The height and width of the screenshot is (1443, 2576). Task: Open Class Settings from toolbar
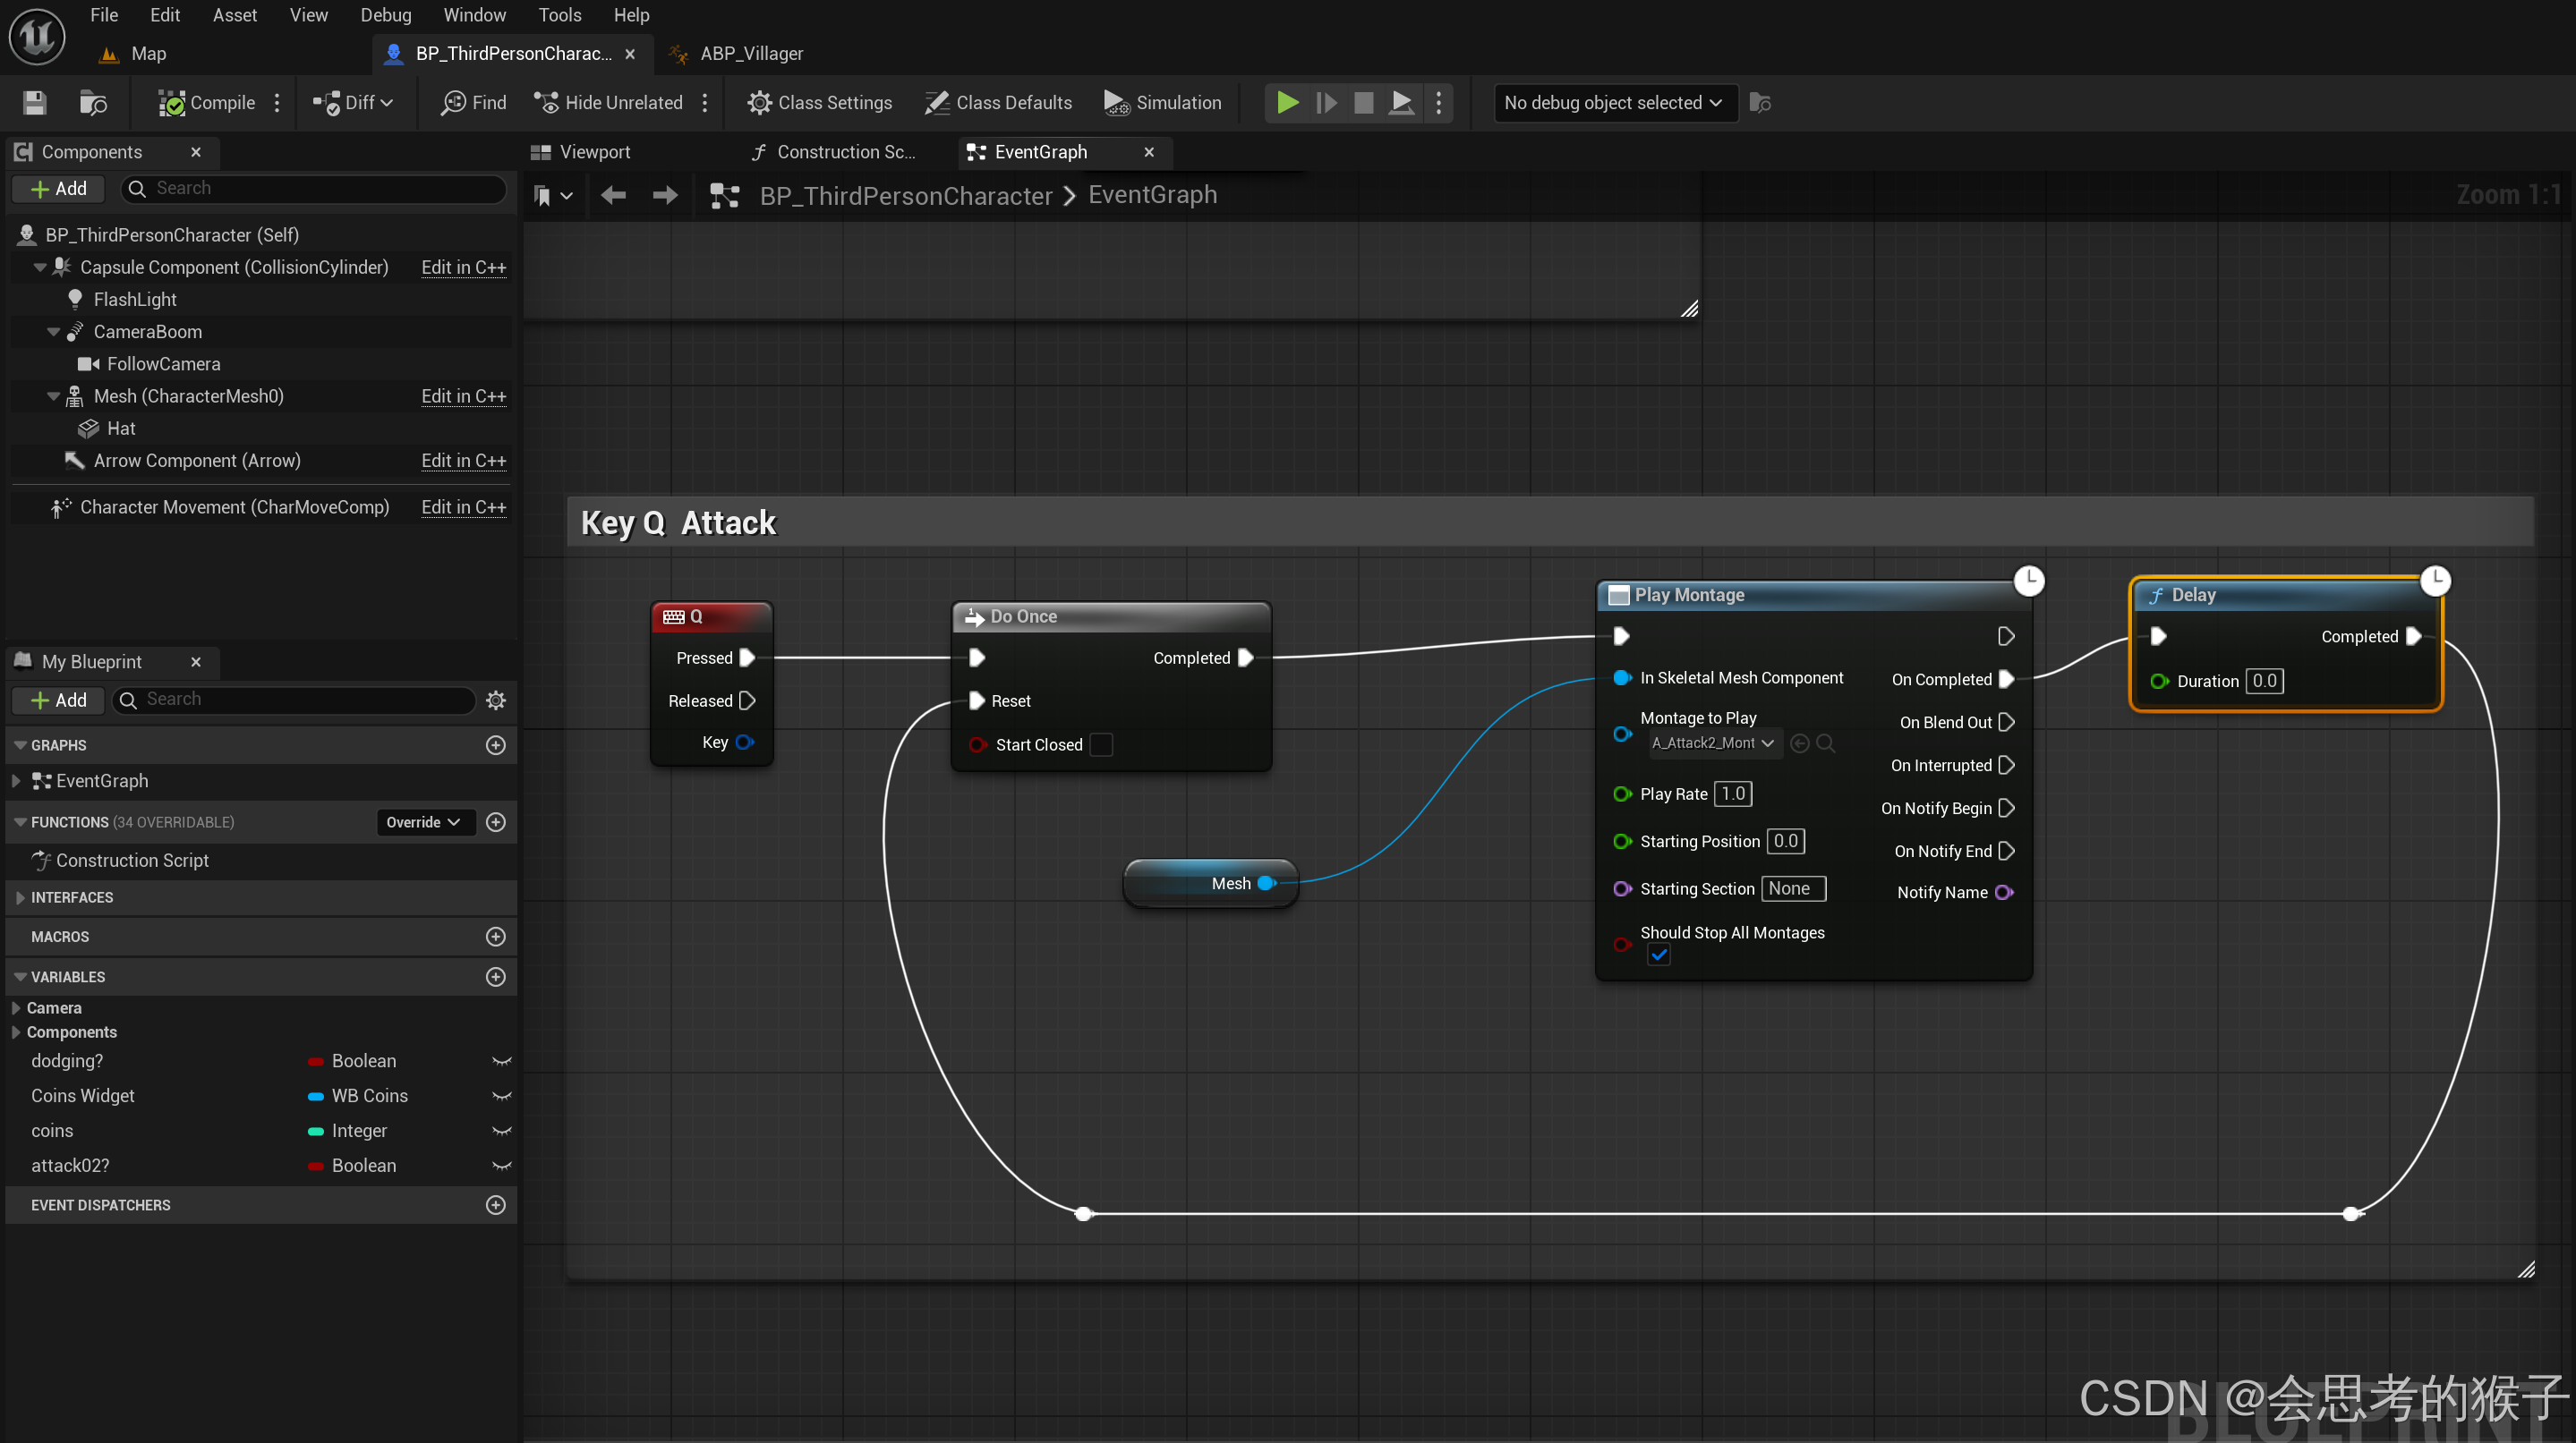click(820, 103)
